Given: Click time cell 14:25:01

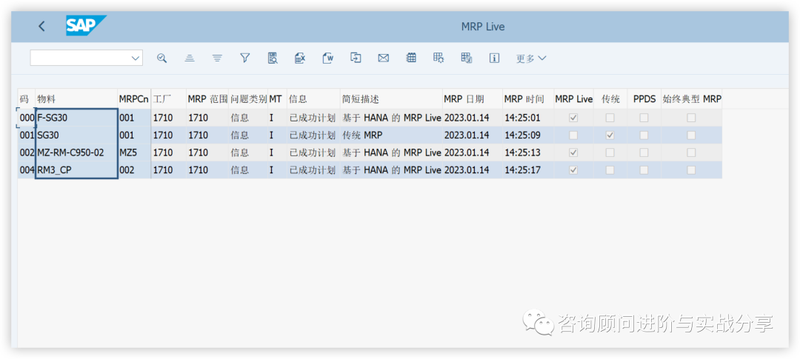Looking at the screenshot, I should coord(528,118).
